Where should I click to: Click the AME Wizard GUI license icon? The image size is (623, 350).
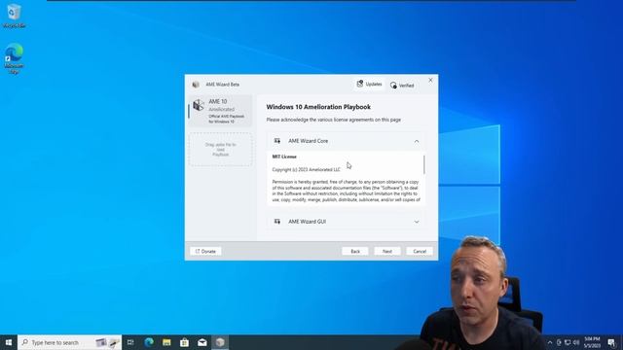pyautogui.click(x=276, y=222)
